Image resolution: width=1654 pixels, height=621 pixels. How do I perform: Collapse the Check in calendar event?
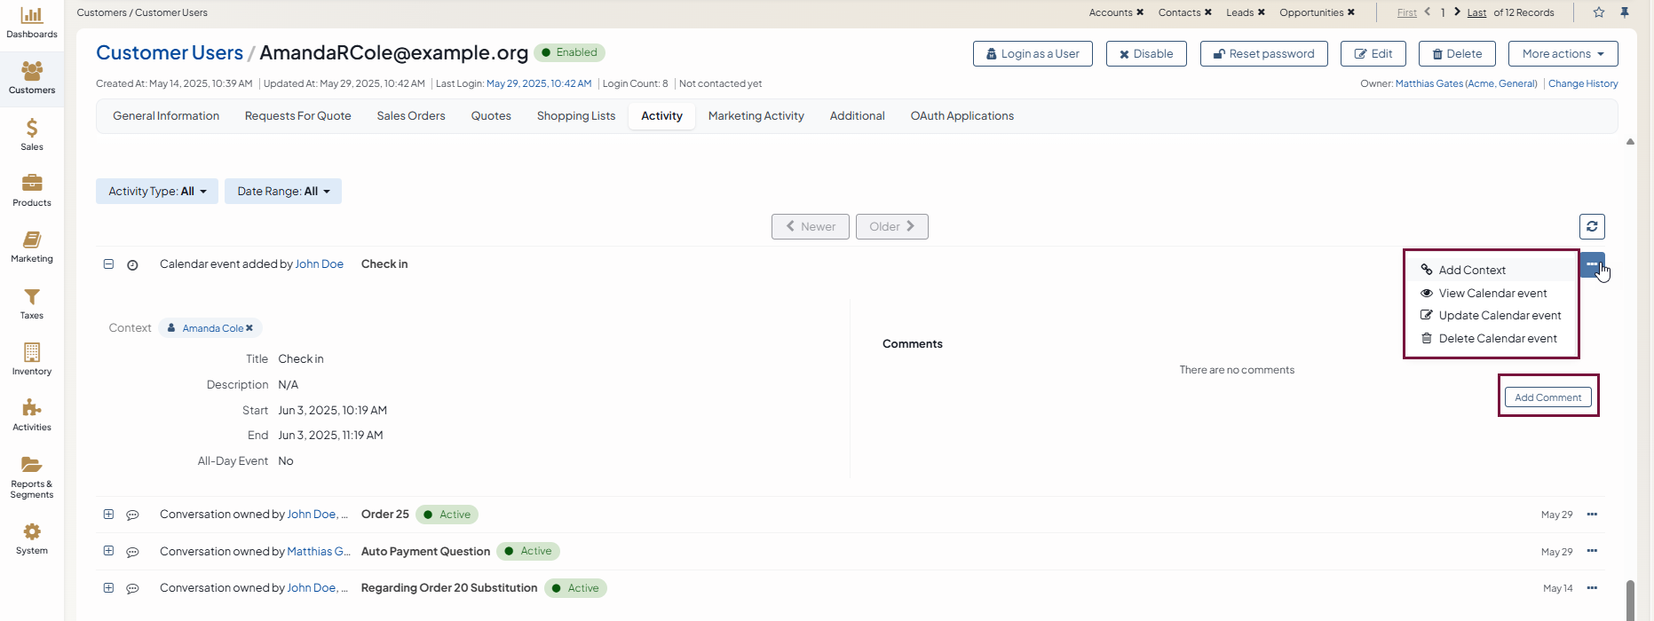click(108, 264)
